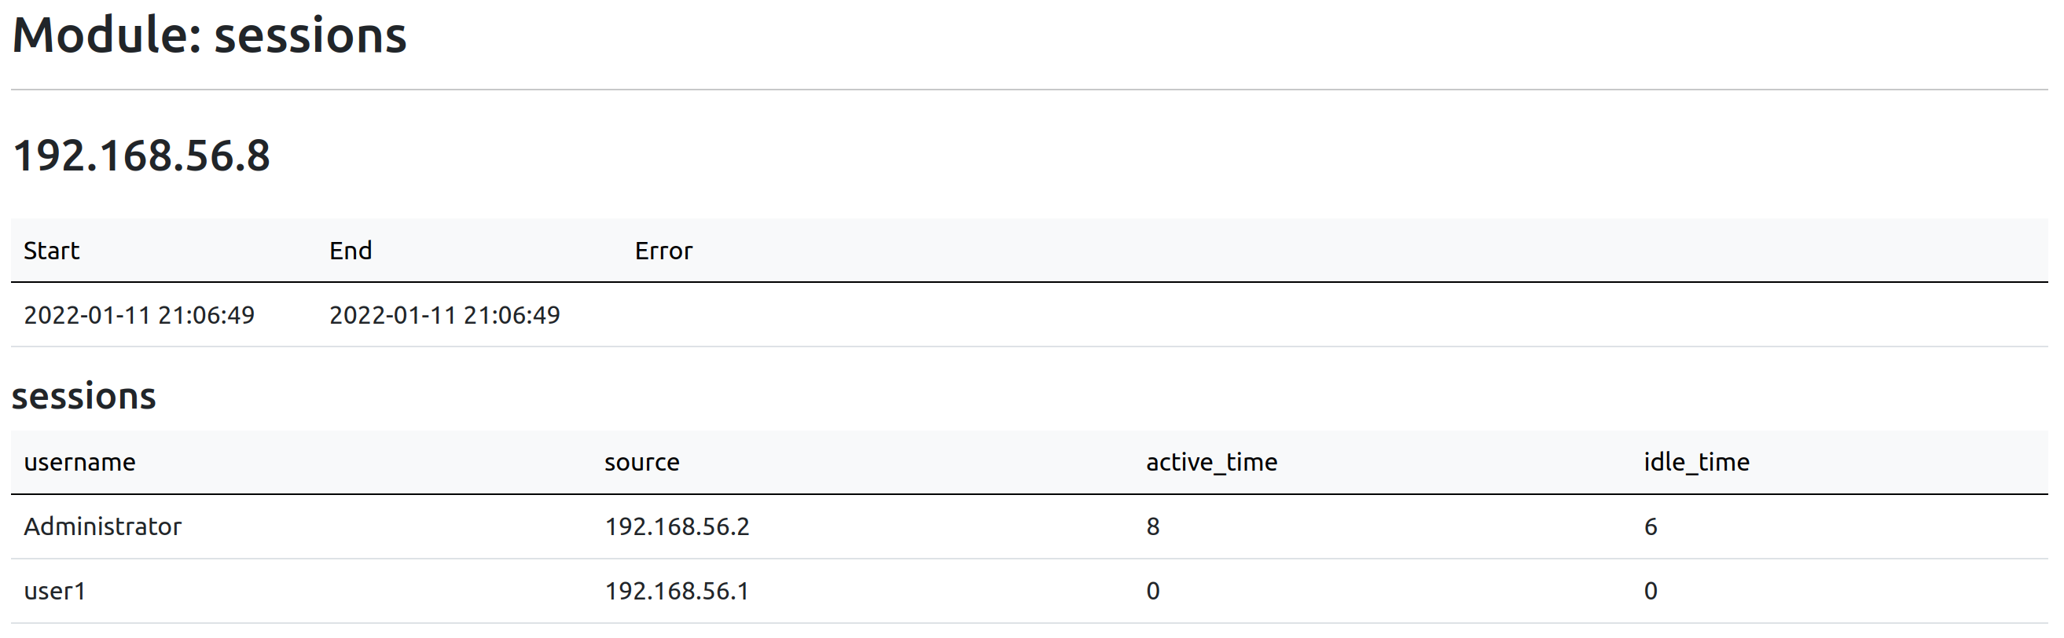Viewport: 2064px width, 638px height.
Task: Click the username column header
Action: click(79, 462)
